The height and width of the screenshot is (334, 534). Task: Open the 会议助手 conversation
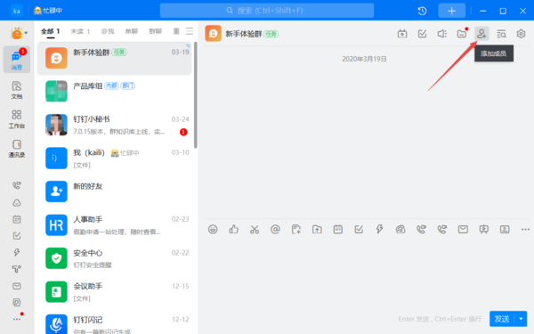[x=115, y=292]
